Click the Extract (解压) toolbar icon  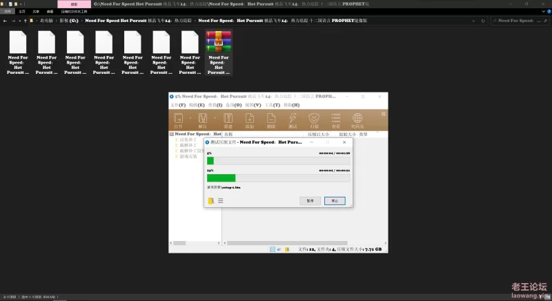coord(202,120)
